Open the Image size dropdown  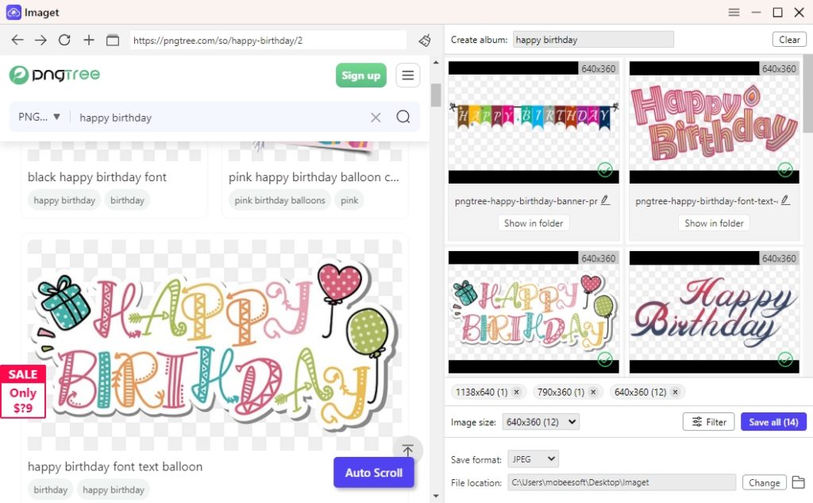click(540, 421)
